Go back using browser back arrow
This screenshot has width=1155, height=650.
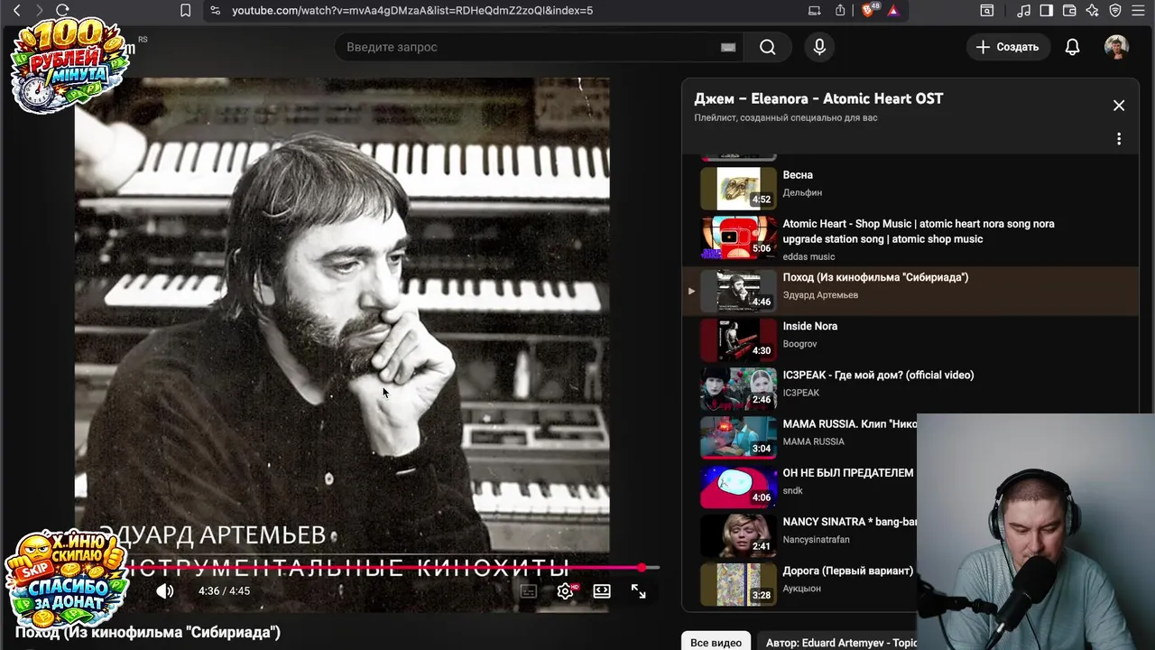coord(16,11)
